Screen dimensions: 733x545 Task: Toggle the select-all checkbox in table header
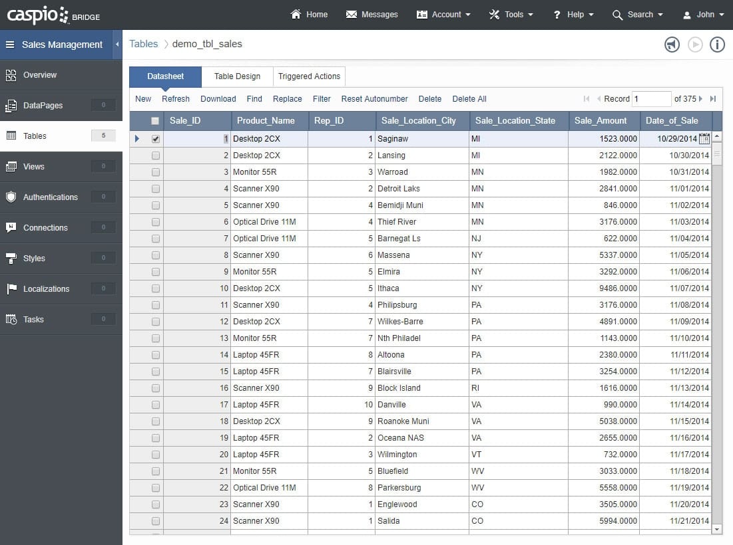(155, 121)
